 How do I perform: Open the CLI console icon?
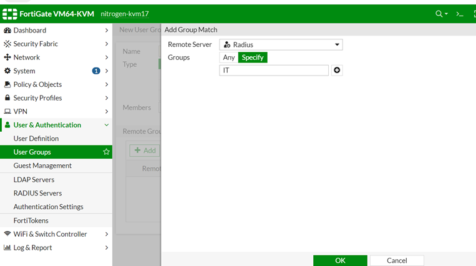coord(460,14)
